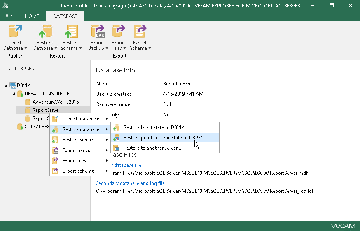This screenshot has height=231, width=360.
Task: Click the Export Files ribbon icon
Action: click(x=119, y=31)
